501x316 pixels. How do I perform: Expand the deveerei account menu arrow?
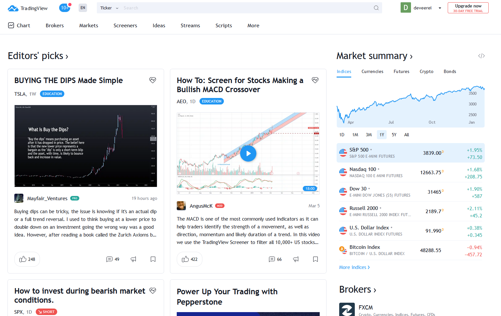440,8
